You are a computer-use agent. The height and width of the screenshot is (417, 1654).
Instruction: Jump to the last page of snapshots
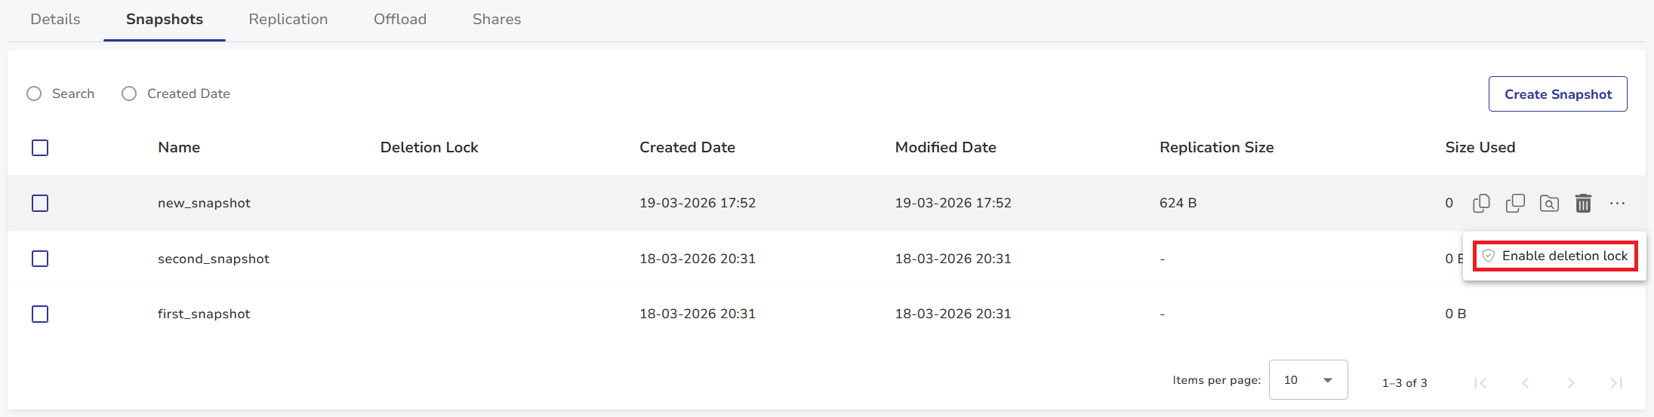click(1616, 383)
